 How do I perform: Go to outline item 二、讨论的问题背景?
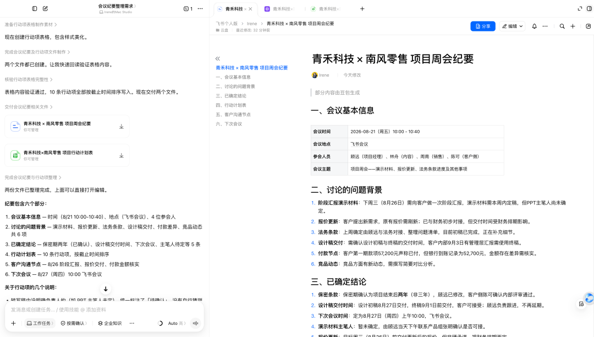point(235,86)
